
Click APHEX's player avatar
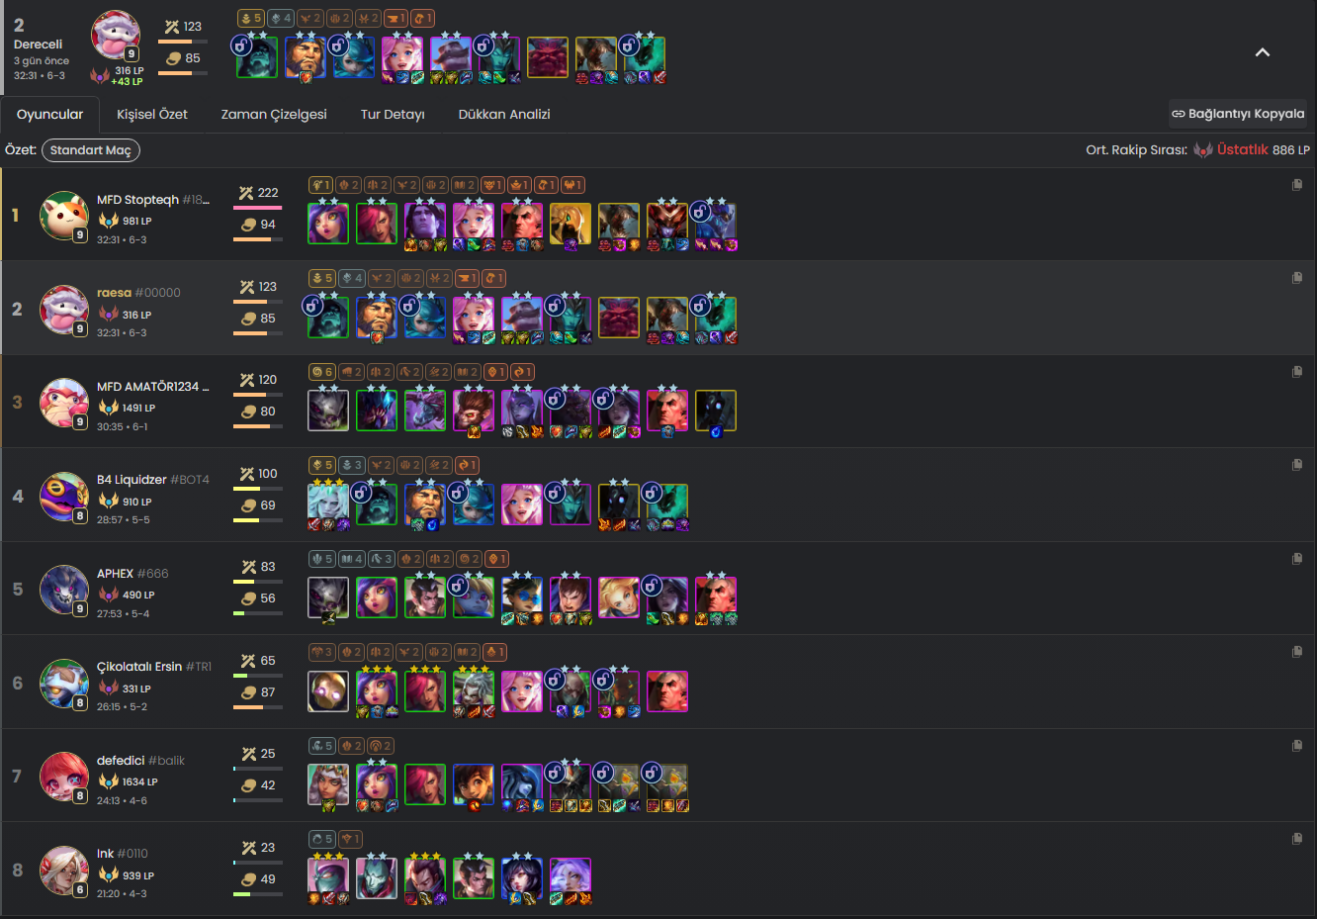[x=64, y=590]
